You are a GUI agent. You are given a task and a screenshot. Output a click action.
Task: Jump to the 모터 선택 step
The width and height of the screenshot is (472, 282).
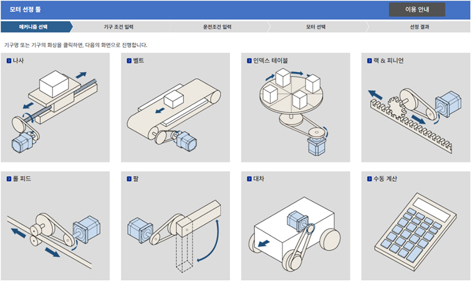coord(315,27)
